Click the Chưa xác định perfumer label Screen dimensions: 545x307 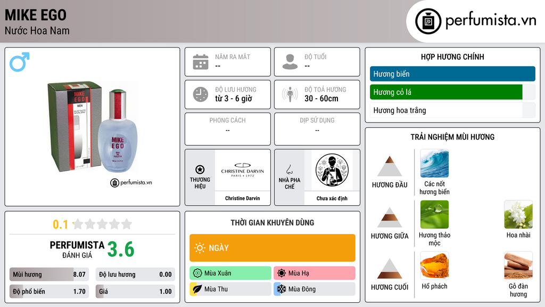pyautogui.click(x=332, y=198)
